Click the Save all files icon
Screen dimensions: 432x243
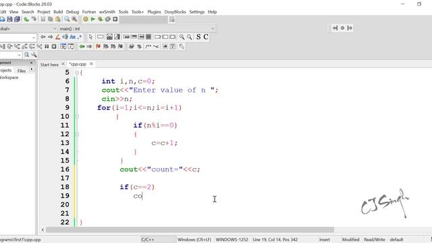[17, 20]
